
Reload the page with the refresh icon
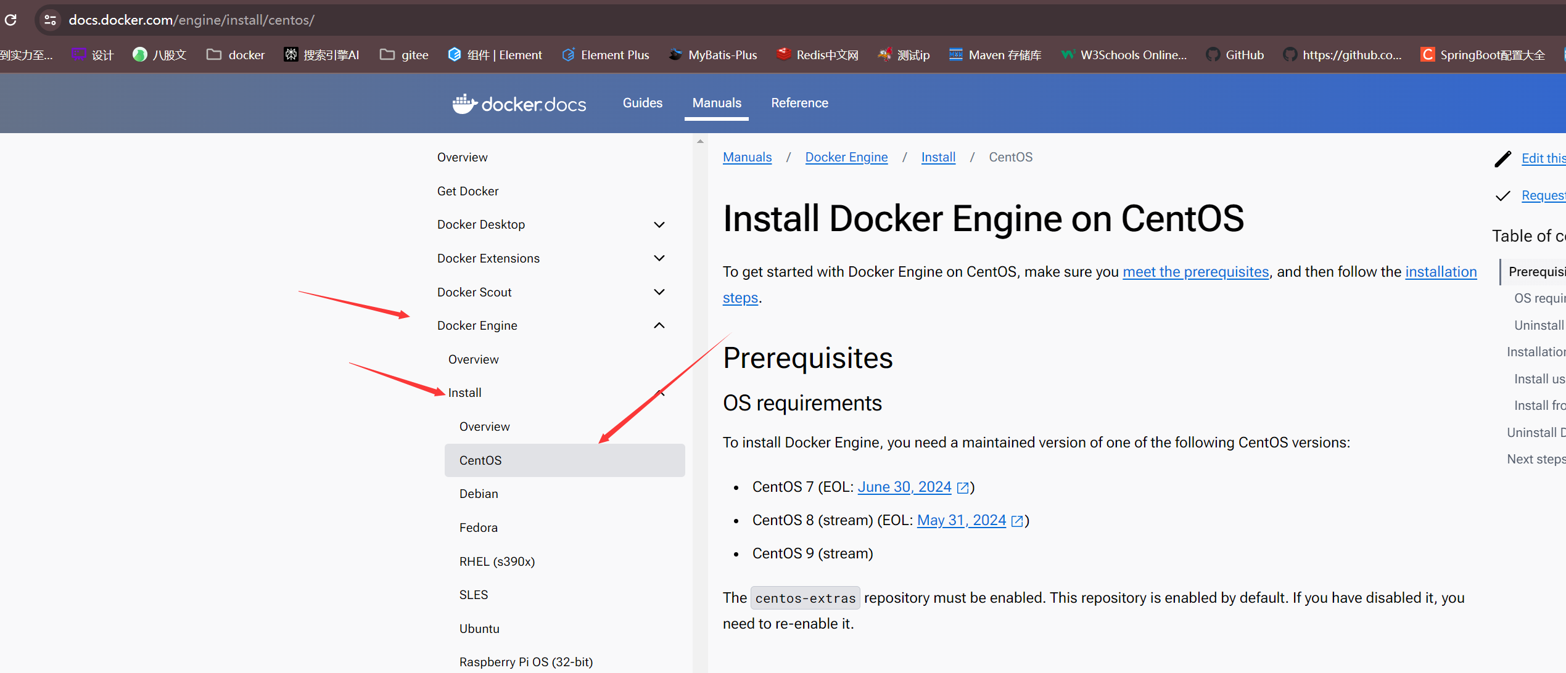[x=10, y=20]
